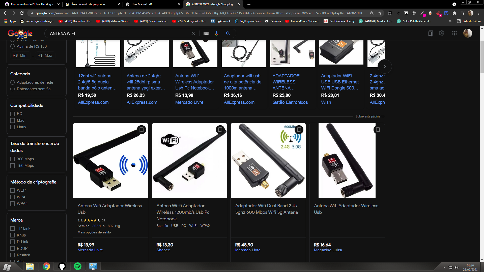Viewport: 484px width, 272px height.
Task: Open the on-screen keyboard icon
Action: click(206, 33)
